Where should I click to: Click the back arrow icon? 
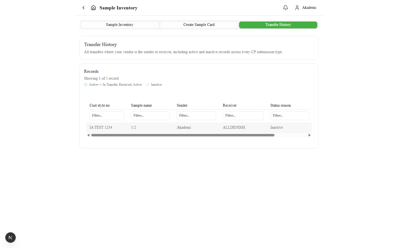tap(83, 8)
